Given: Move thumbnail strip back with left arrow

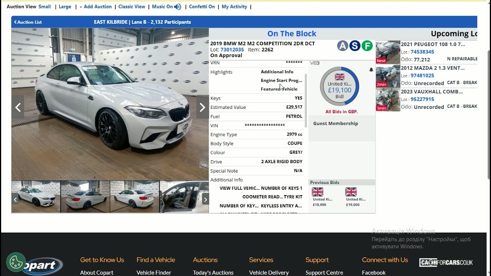Looking at the screenshot, I should pyautogui.click(x=15, y=199).
